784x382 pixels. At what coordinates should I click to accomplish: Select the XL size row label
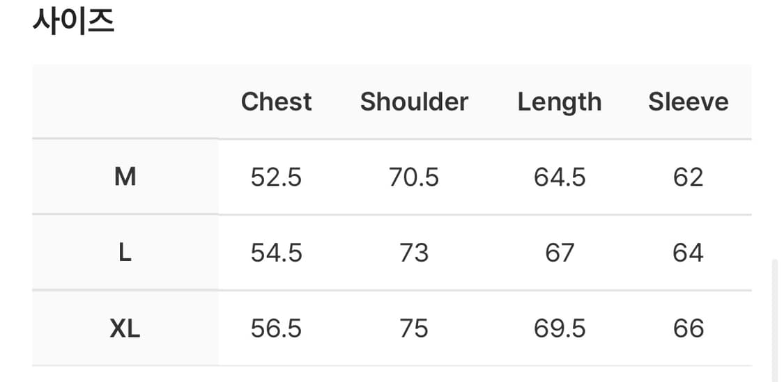(x=125, y=328)
